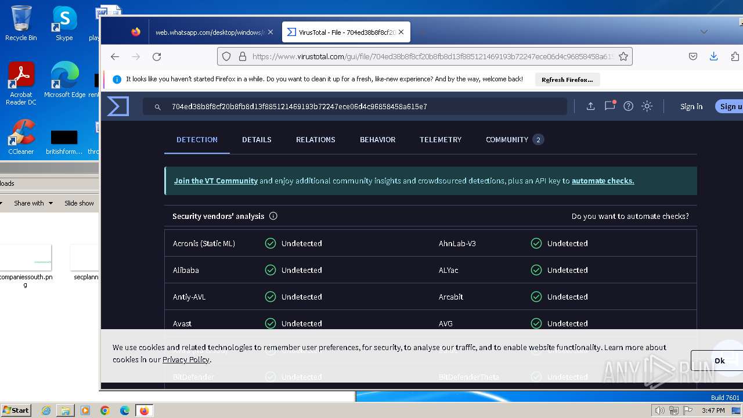Open the COMMUNITY tab

click(514, 139)
